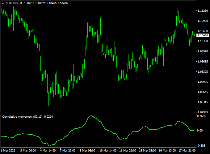Click indicator scale zero level 0.00

click(x=200, y=131)
